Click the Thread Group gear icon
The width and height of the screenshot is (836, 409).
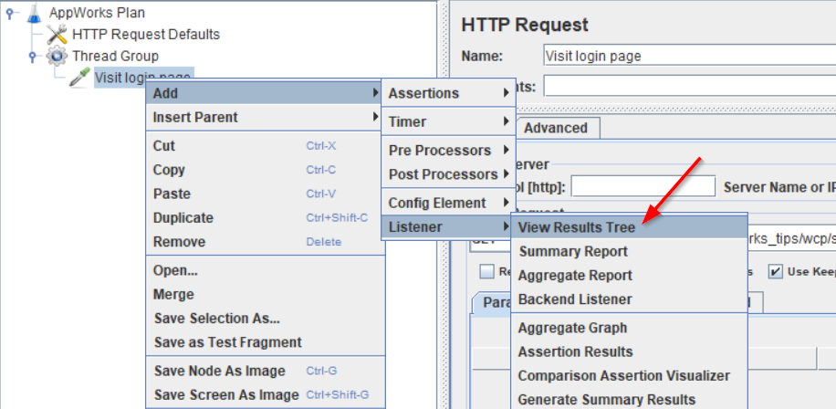57,57
